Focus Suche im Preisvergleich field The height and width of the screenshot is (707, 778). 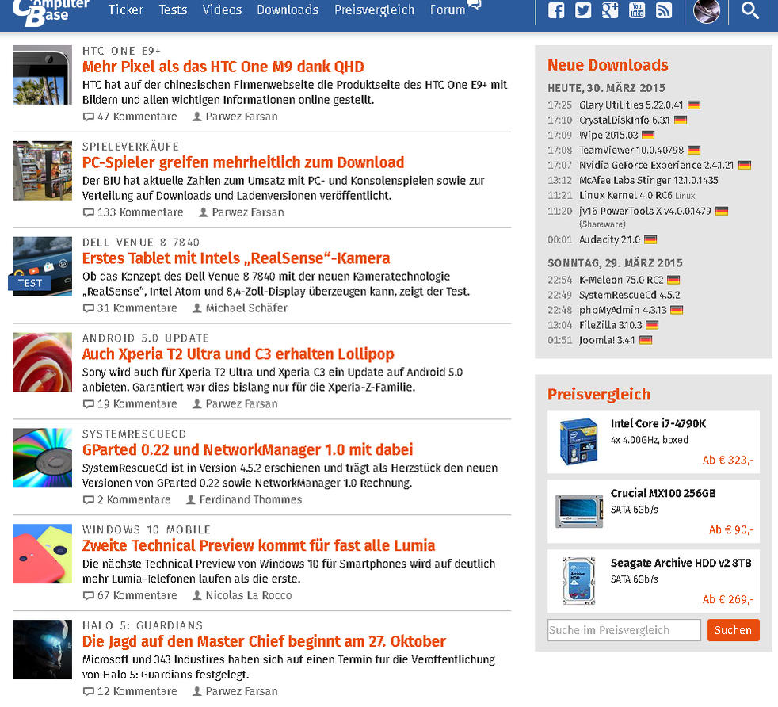(x=624, y=630)
